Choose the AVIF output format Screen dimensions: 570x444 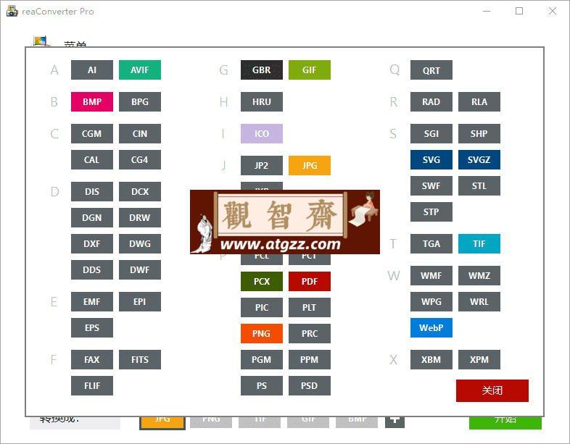click(140, 70)
